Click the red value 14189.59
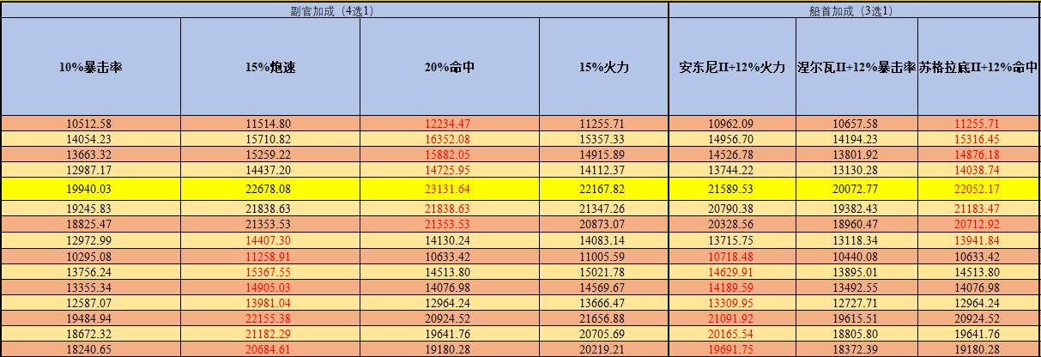 [x=732, y=287]
